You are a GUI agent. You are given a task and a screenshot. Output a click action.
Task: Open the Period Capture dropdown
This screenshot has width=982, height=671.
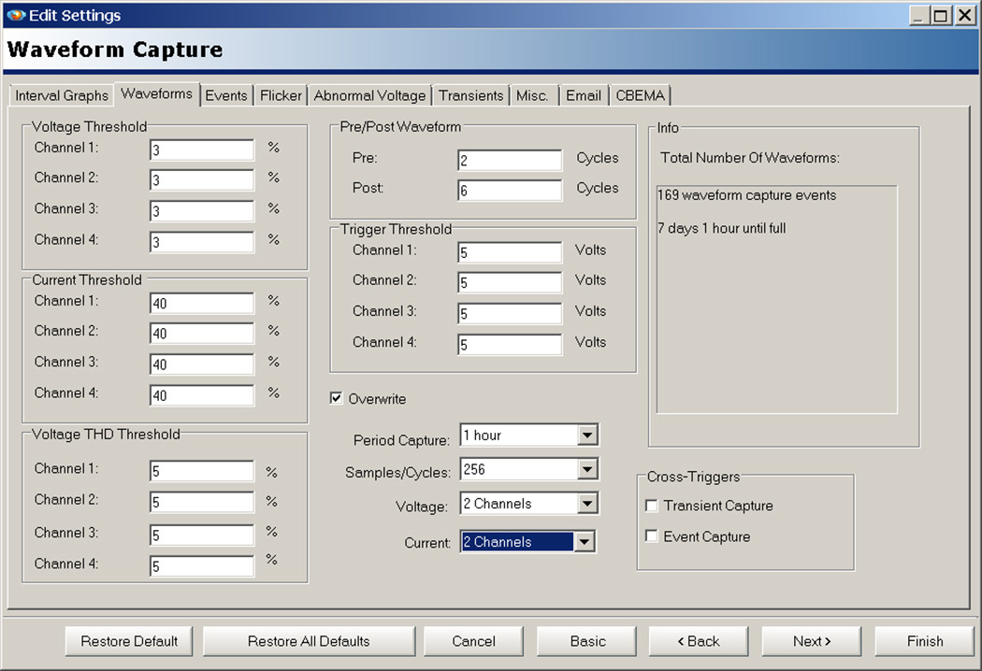point(588,435)
